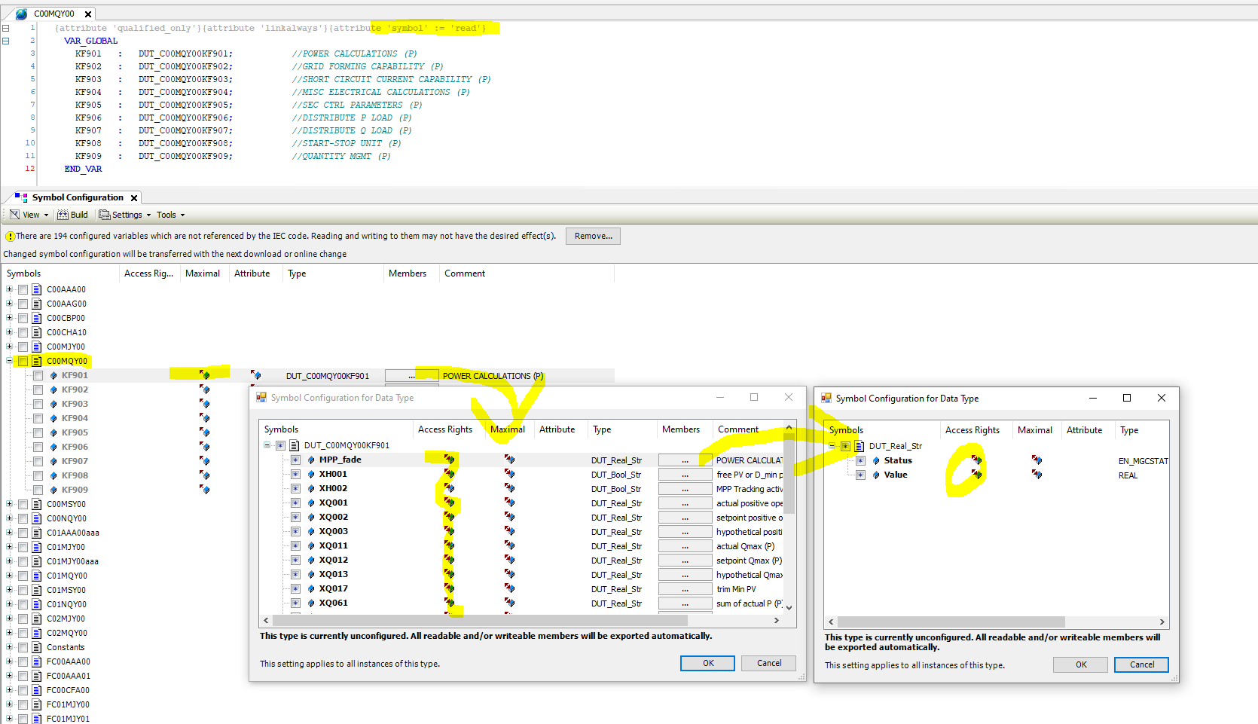Viewport: 1258px width, 724px height.
Task: Click Cancel in the KF901 data type dialog
Action: (x=769, y=663)
